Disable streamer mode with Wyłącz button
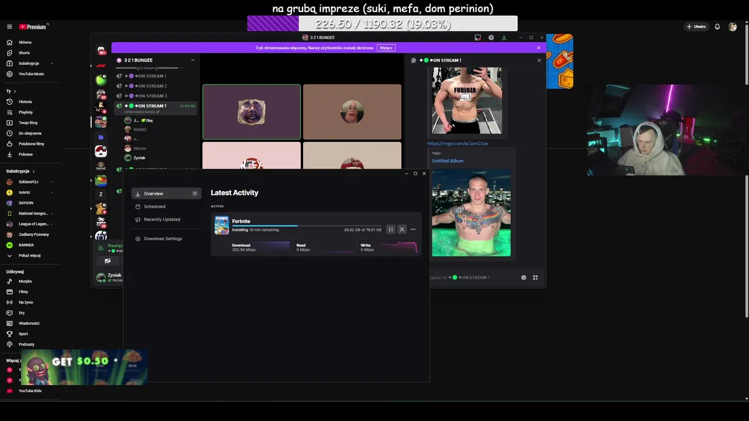 point(386,48)
